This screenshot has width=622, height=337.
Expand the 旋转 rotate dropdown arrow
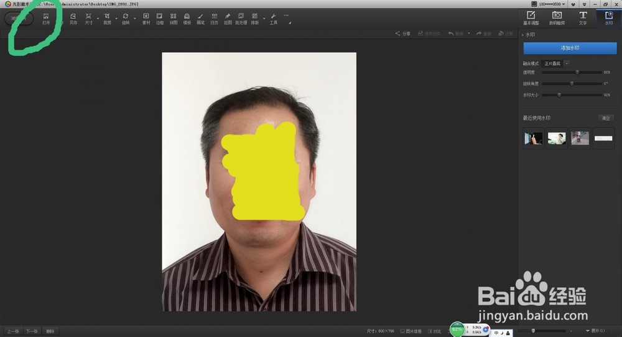point(135,19)
